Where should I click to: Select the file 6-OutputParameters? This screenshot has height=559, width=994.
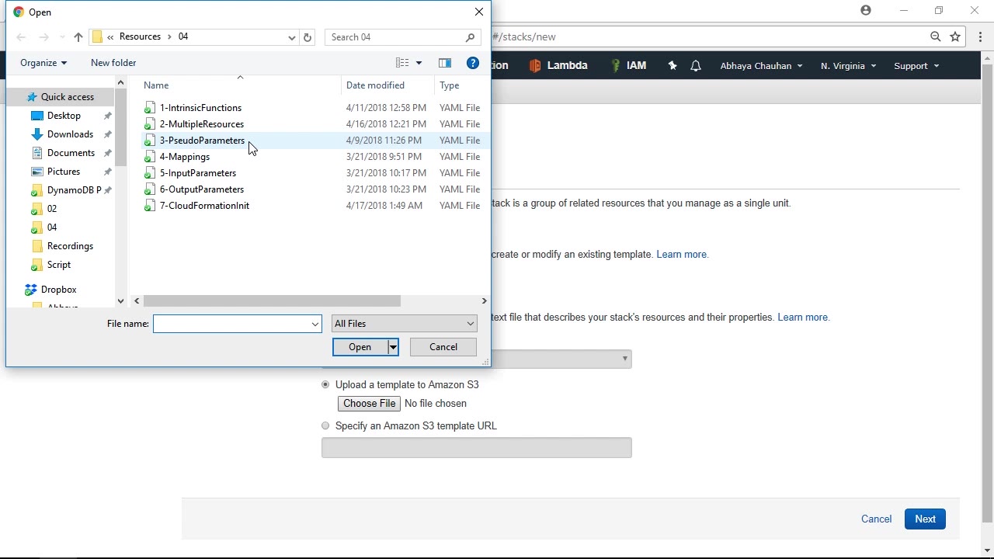tap(202, 189)
